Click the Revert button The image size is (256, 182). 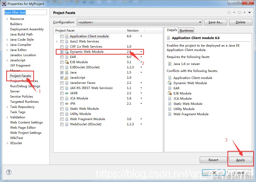213,160
